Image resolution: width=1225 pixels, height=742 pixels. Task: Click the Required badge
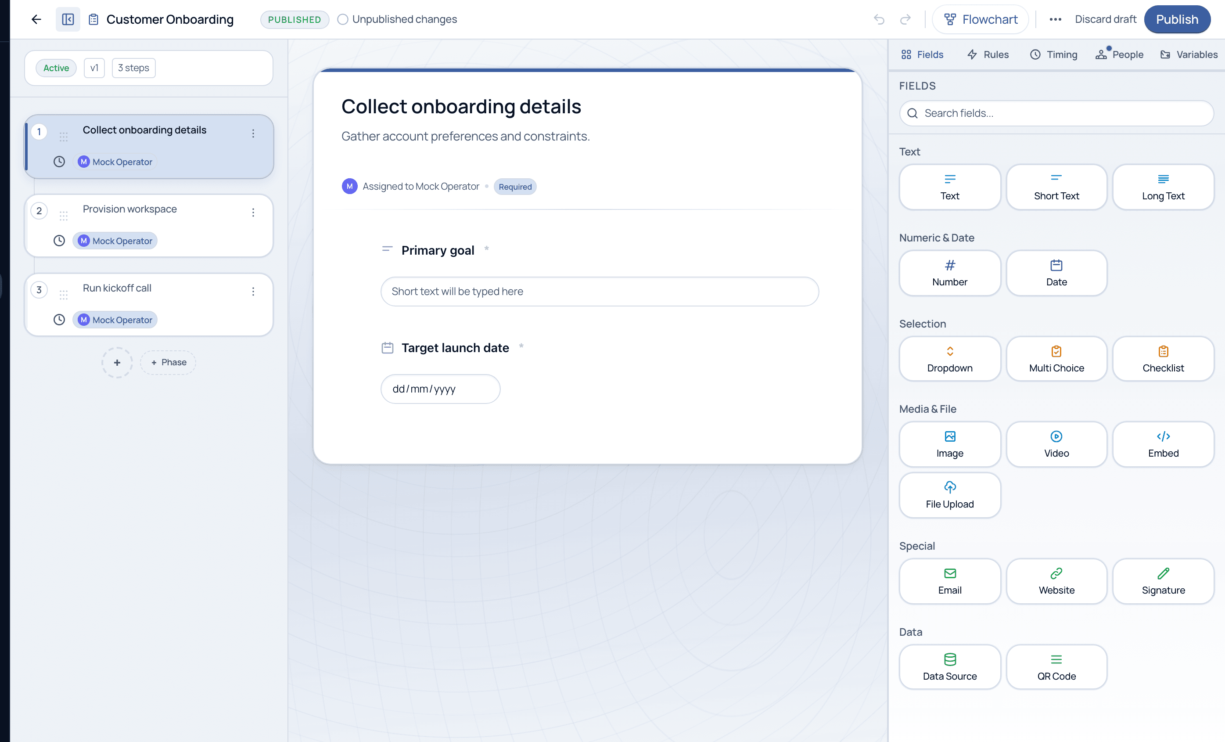515,187
